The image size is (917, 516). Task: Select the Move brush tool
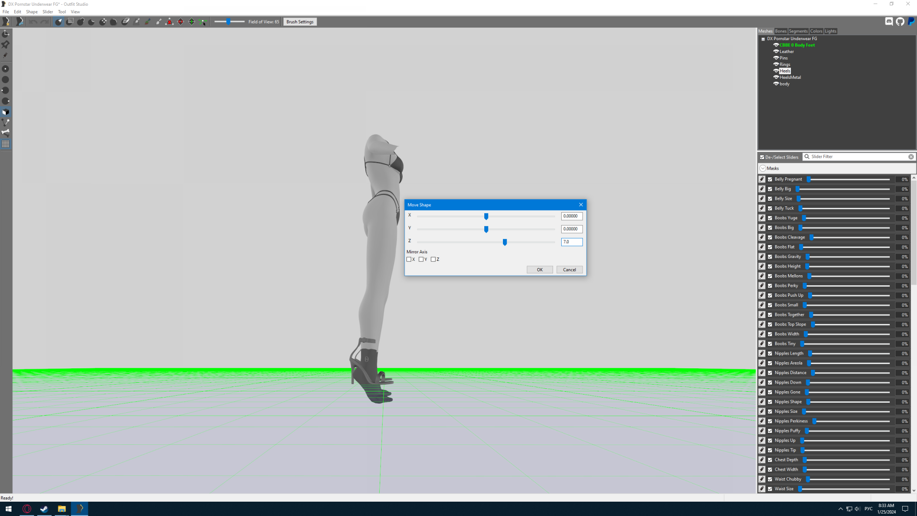click(x=103, y=21)
